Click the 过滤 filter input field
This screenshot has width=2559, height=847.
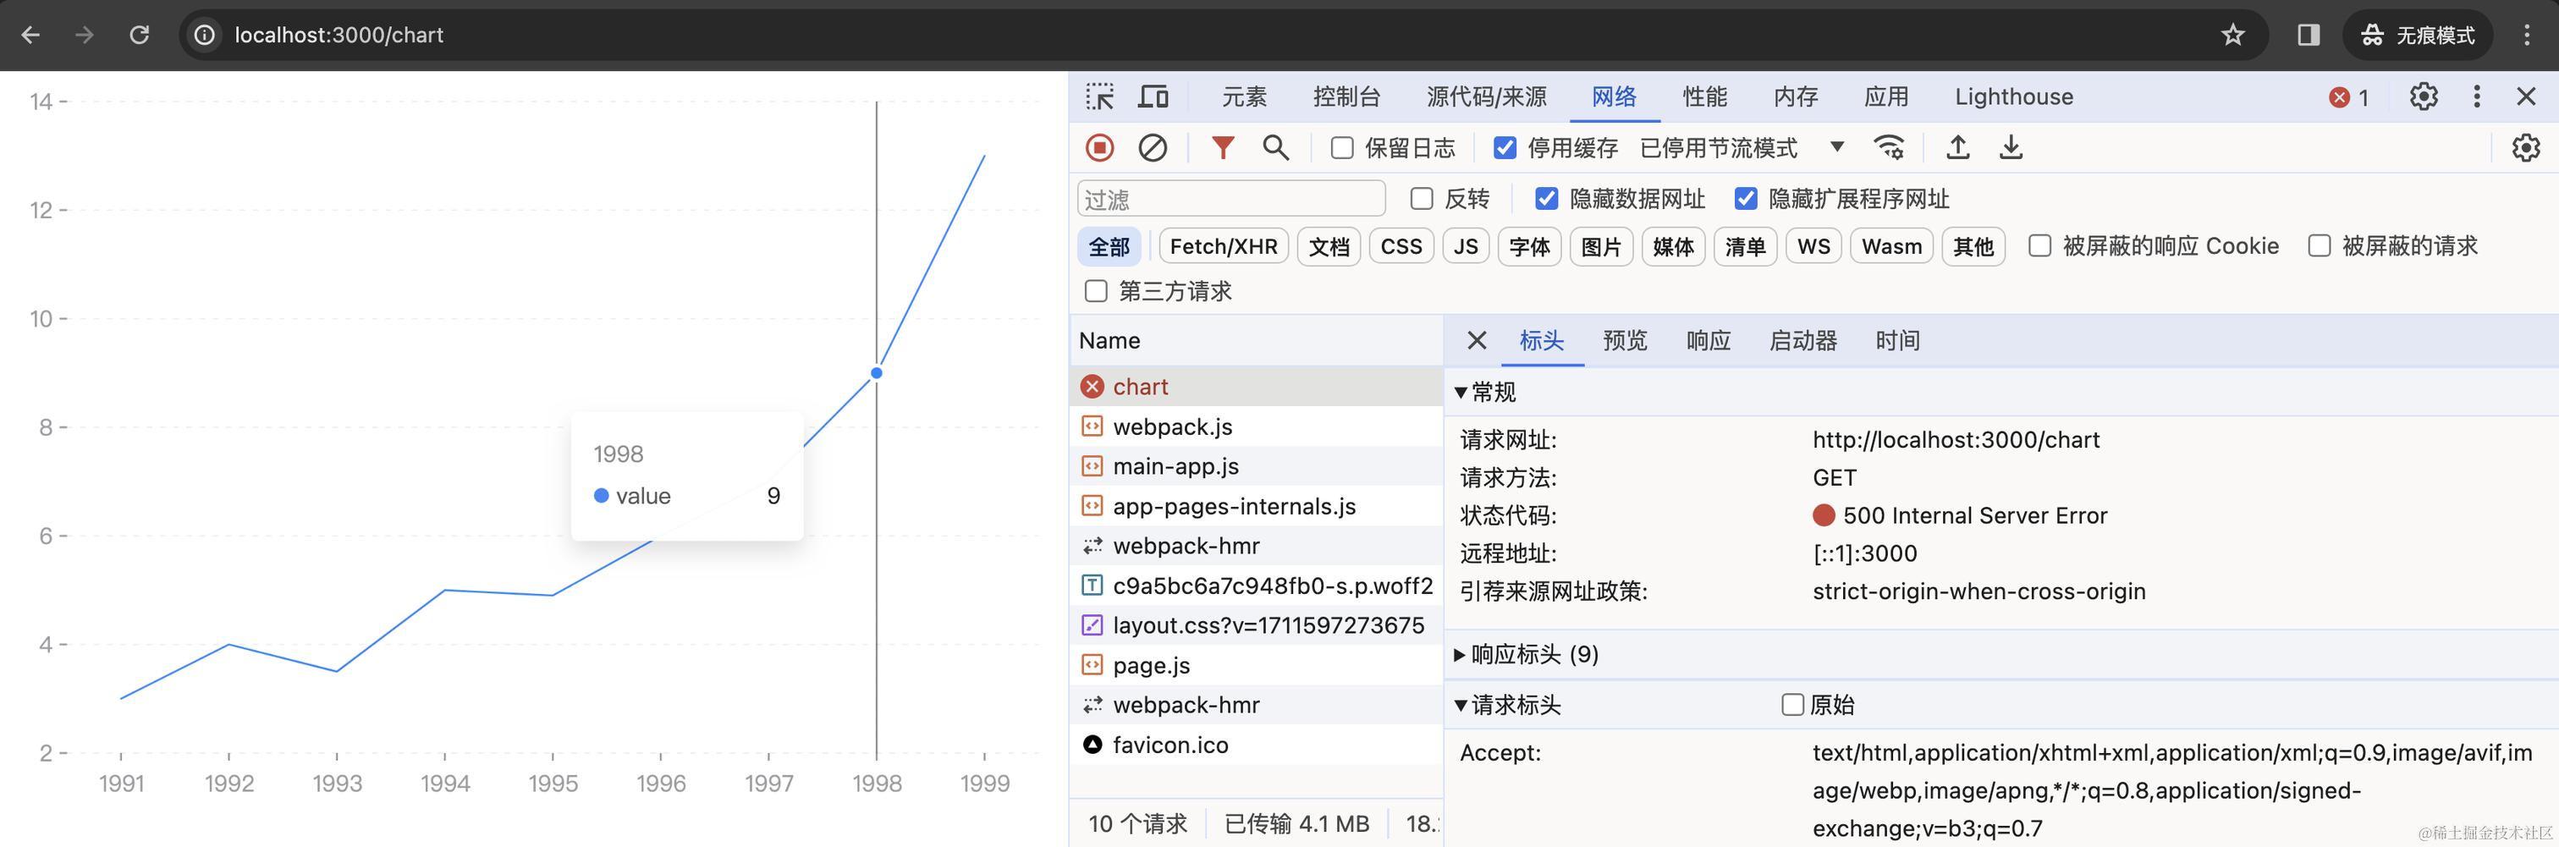coord(1230,199)
